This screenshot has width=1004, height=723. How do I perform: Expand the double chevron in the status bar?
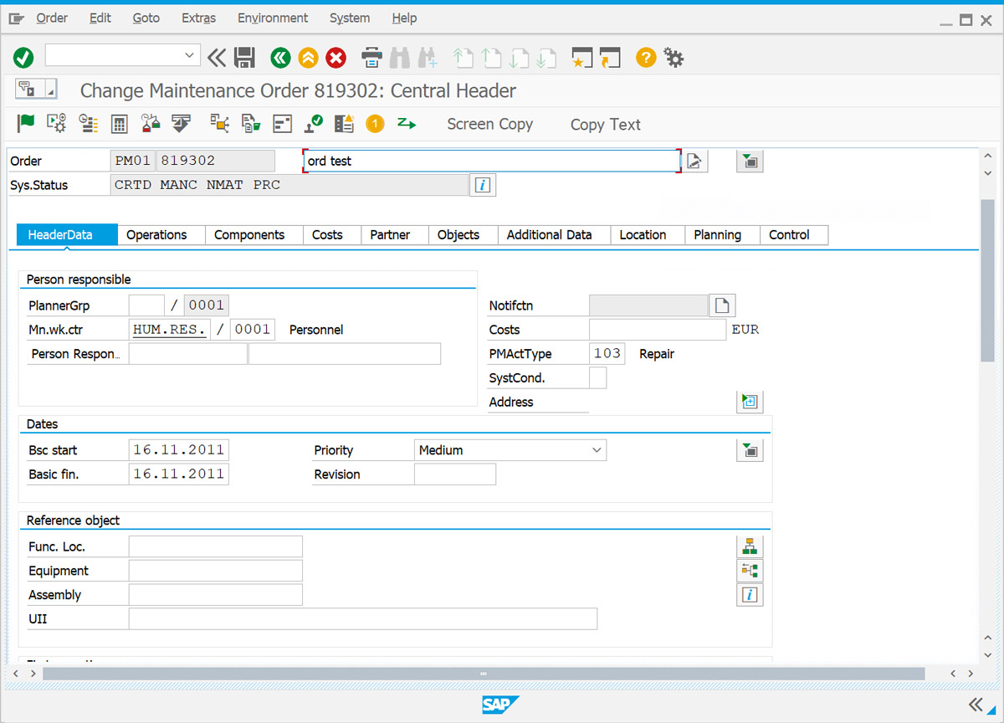click(975, 703)
